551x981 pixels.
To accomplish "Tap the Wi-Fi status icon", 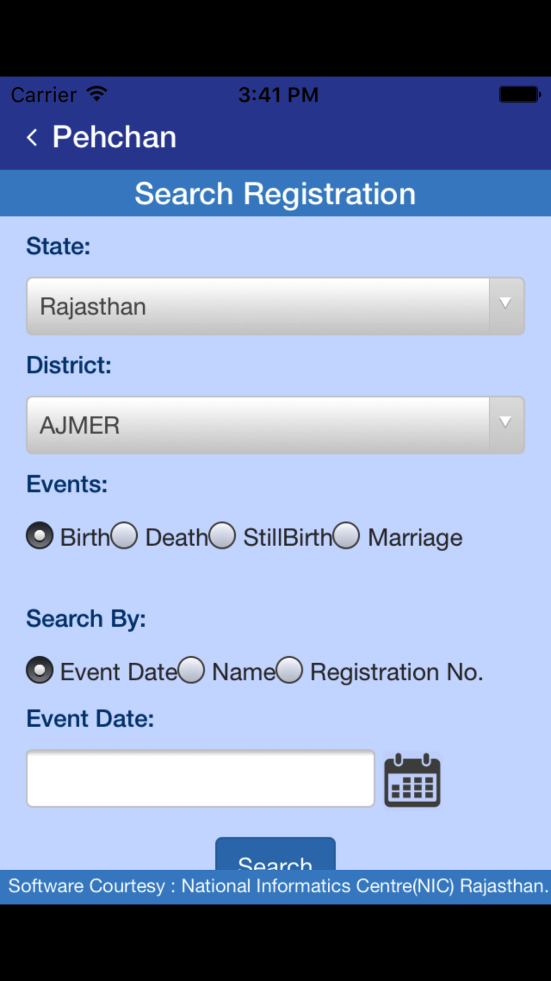I will coord(97,94).
